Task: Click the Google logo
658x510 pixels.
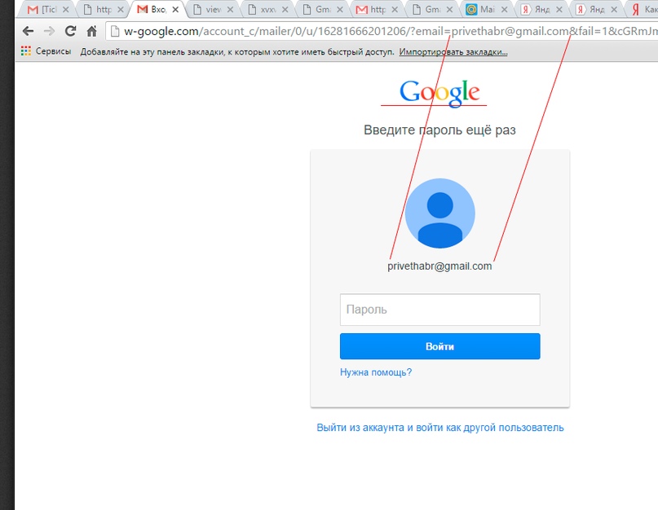Action: [439, 92]
